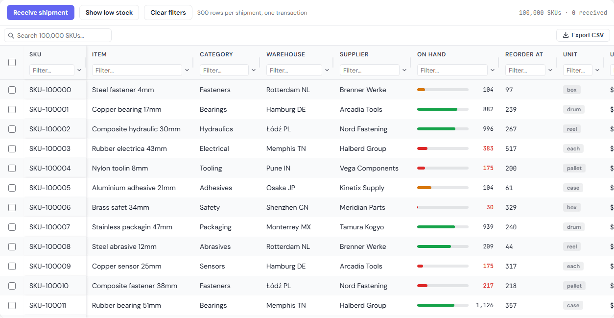Toggle the select-all header checkbox
This screenshot has width=614, height=318.
(x=12, y=62)
